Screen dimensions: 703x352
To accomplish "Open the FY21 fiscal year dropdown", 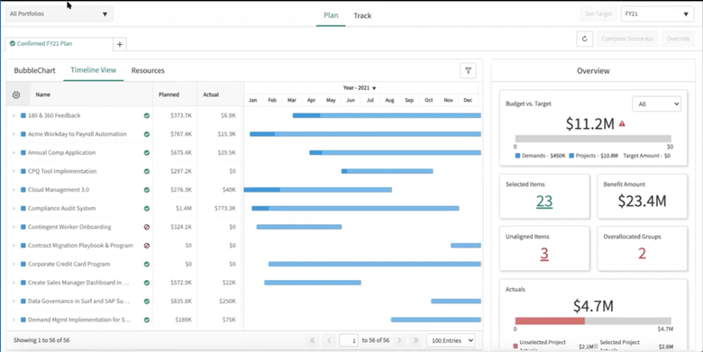I will point(657,14).
